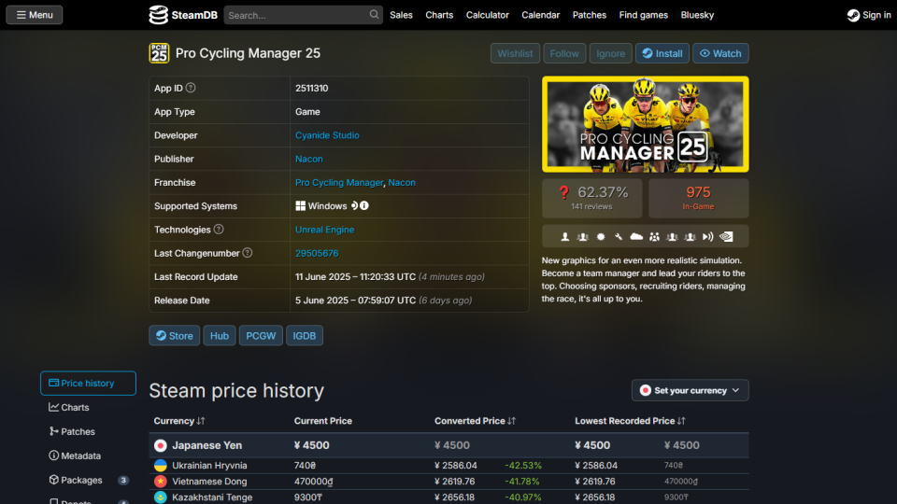The image size is (897, 504).
Task: Open the Store button
Action: tap(175, 335)
